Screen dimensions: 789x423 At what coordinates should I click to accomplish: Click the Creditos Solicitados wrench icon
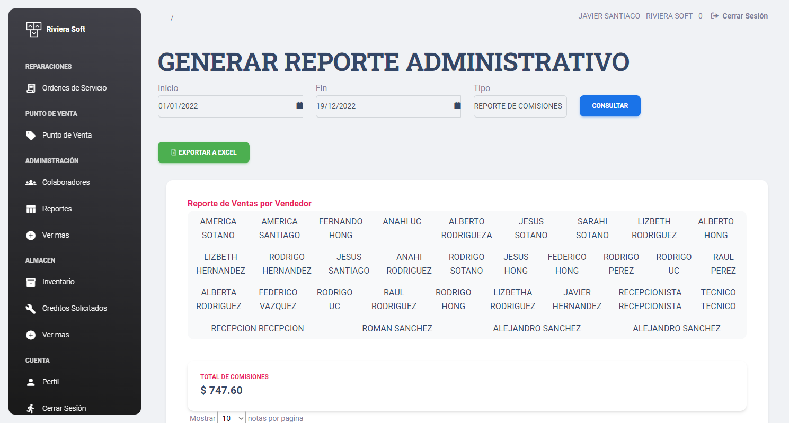31,309
